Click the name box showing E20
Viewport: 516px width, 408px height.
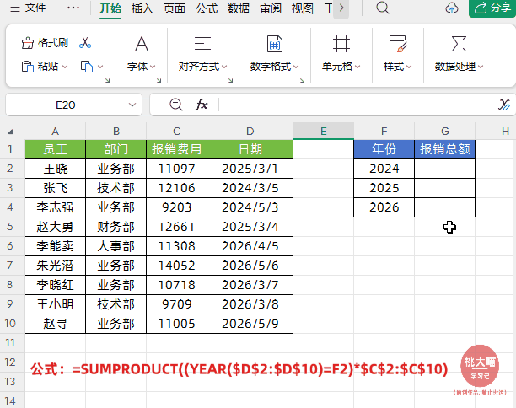click(x=66, y=105)
